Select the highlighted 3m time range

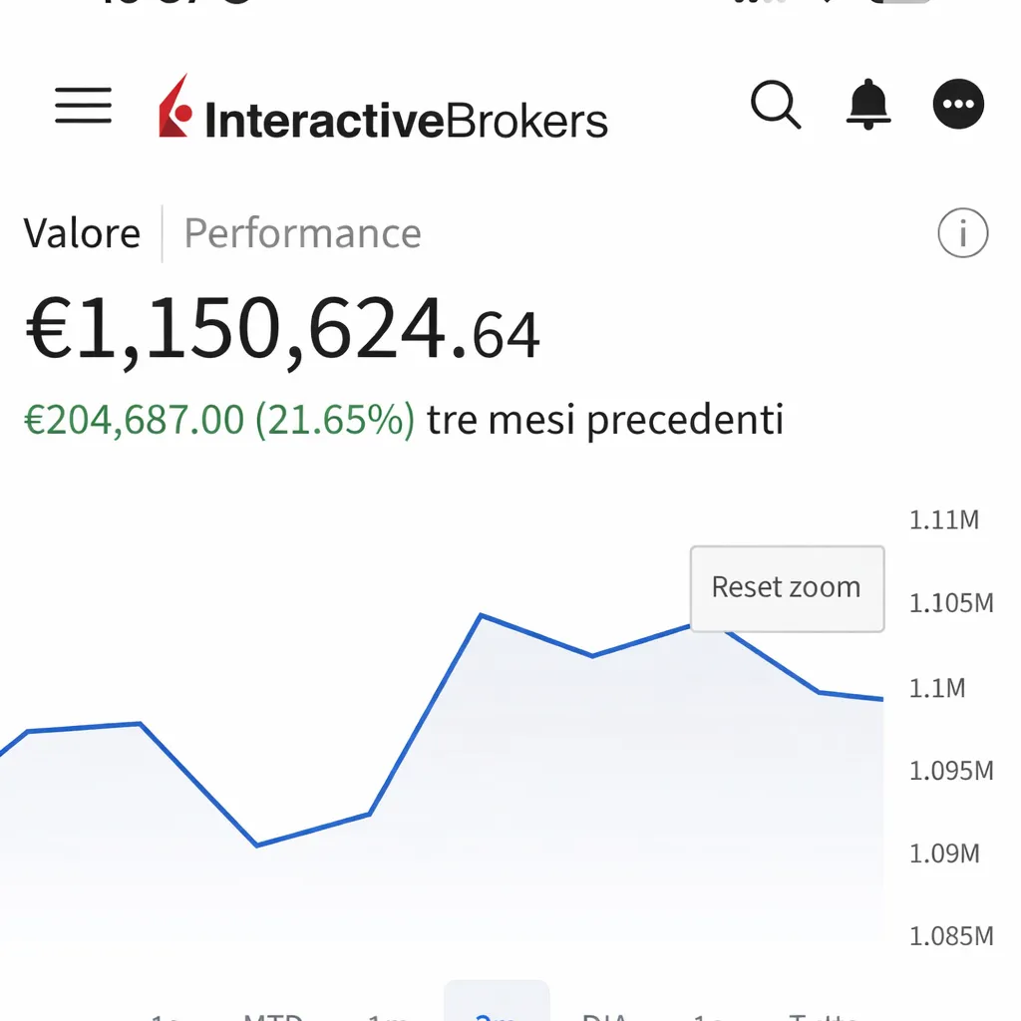[x=496, y=1009]
